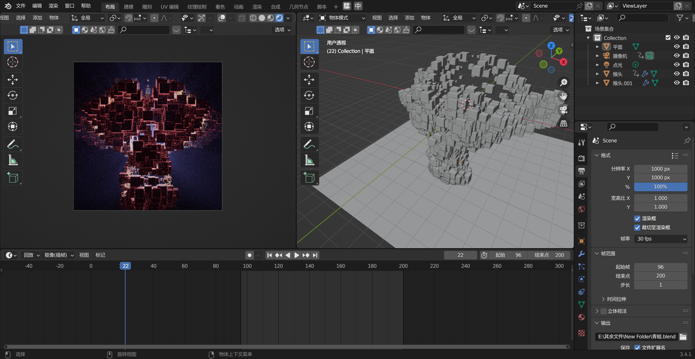Hide the 平面 object with its eye icon
This screenshot has width=695, height=359.
[676, 47]
